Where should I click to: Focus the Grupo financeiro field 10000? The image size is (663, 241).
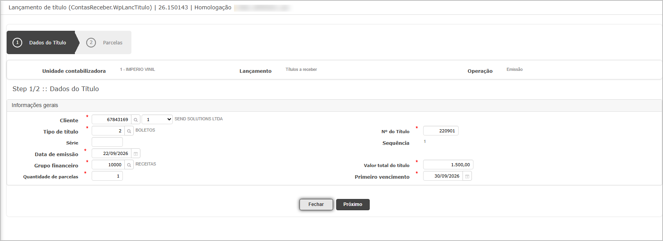point(108,165)
